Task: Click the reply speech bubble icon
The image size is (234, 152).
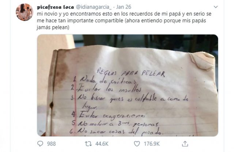Action: point(40,144)
